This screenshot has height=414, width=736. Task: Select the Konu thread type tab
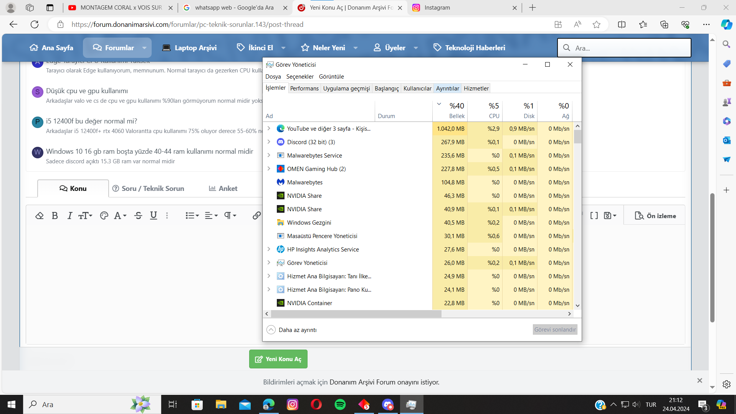[x=73, y=188]
